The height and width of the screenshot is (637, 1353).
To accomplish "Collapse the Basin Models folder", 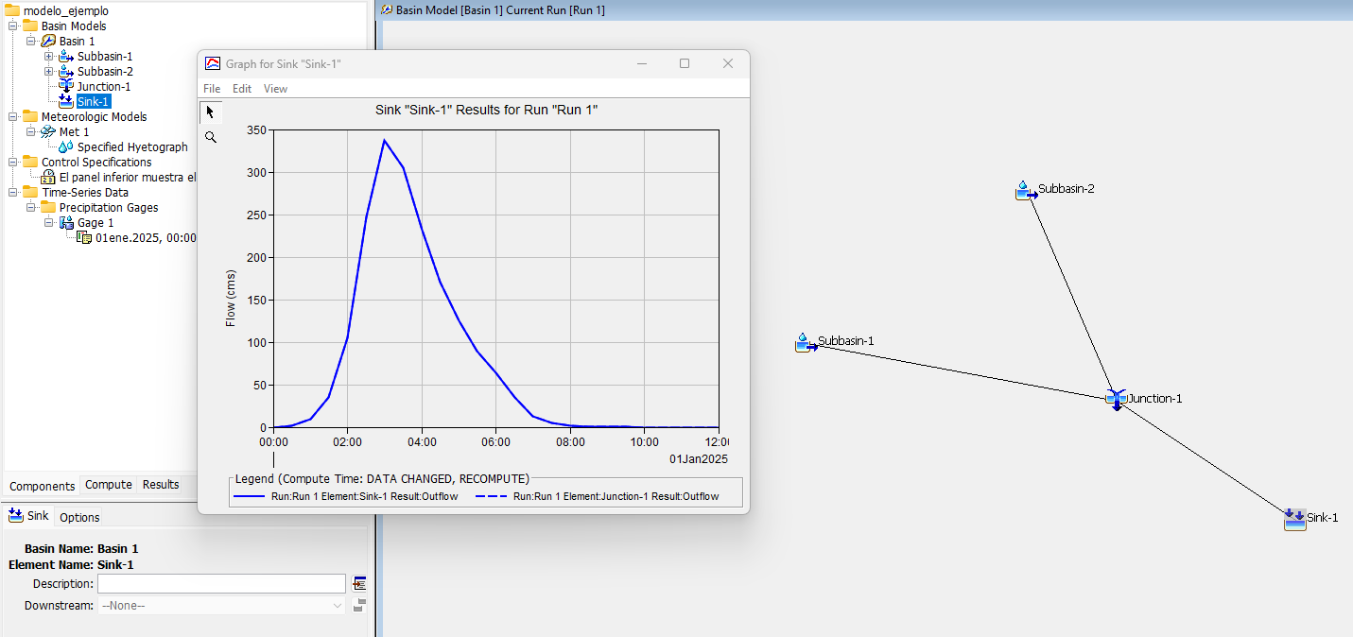I will pyautogui.click(x=13, y=26).
